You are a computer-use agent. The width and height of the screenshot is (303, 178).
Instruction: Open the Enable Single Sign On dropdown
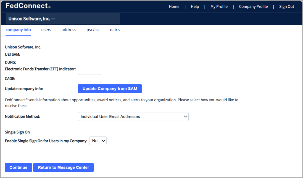pos(98,141)
